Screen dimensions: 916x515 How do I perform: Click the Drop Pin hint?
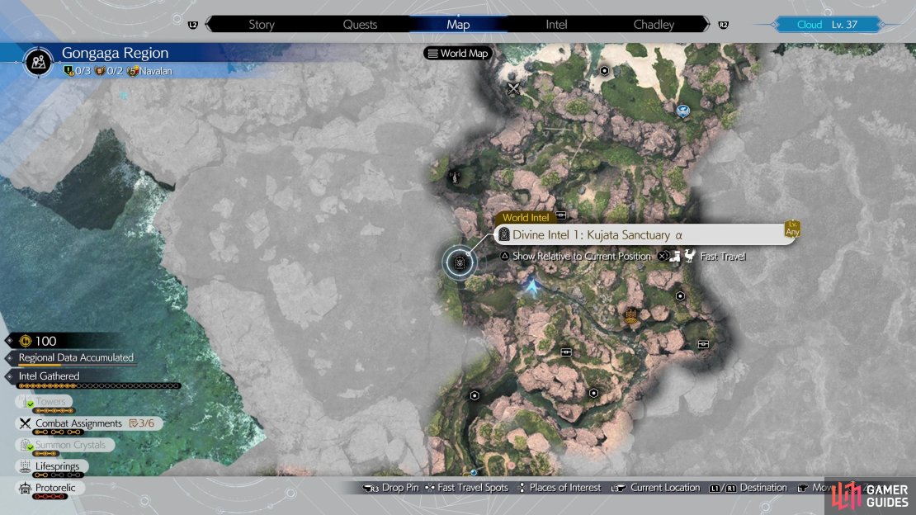click(390, 488)
